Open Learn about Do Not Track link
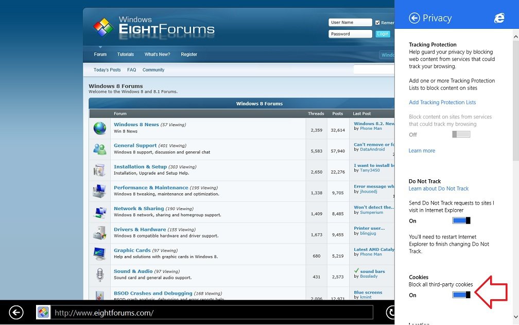The height and width of the screenshot is (325, 519). pos(439,189)
